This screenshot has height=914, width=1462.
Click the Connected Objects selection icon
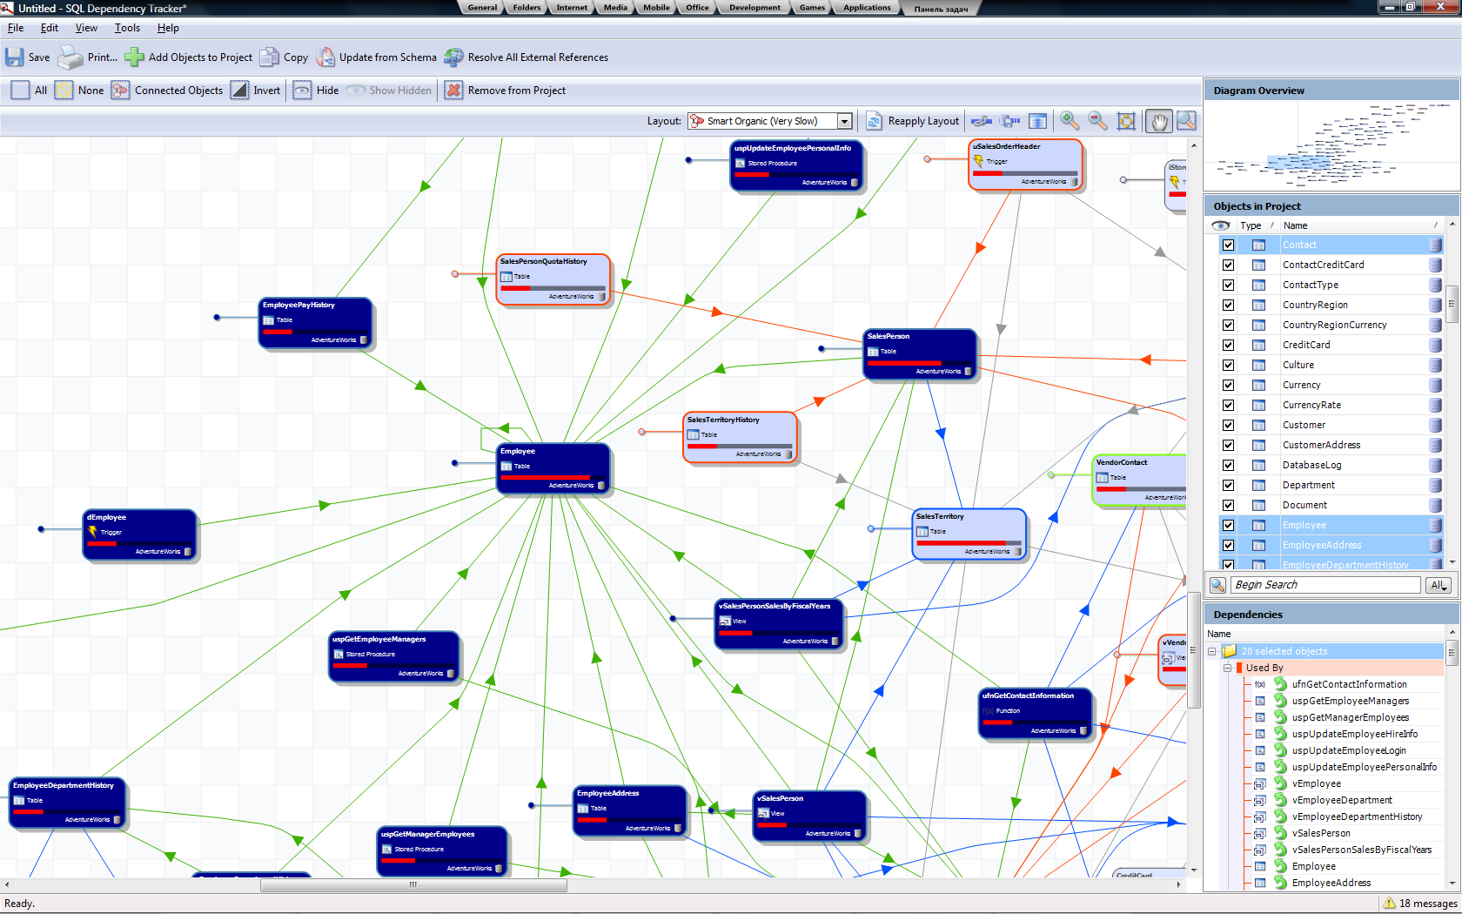tap(120, 91)
